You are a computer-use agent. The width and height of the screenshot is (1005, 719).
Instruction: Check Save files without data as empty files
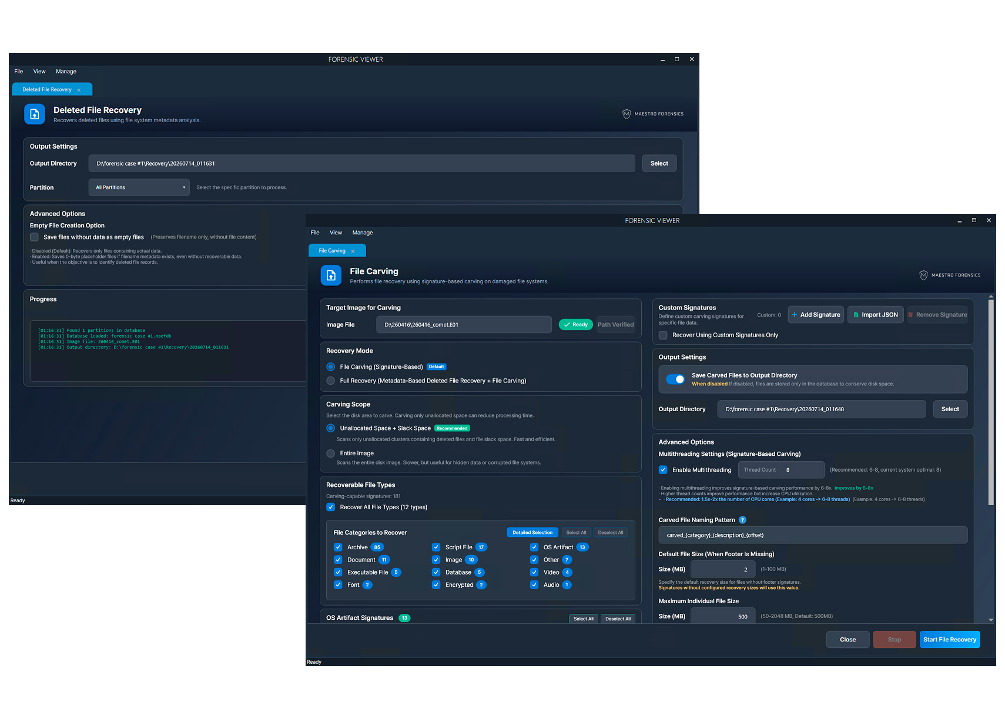pos(34,237)
